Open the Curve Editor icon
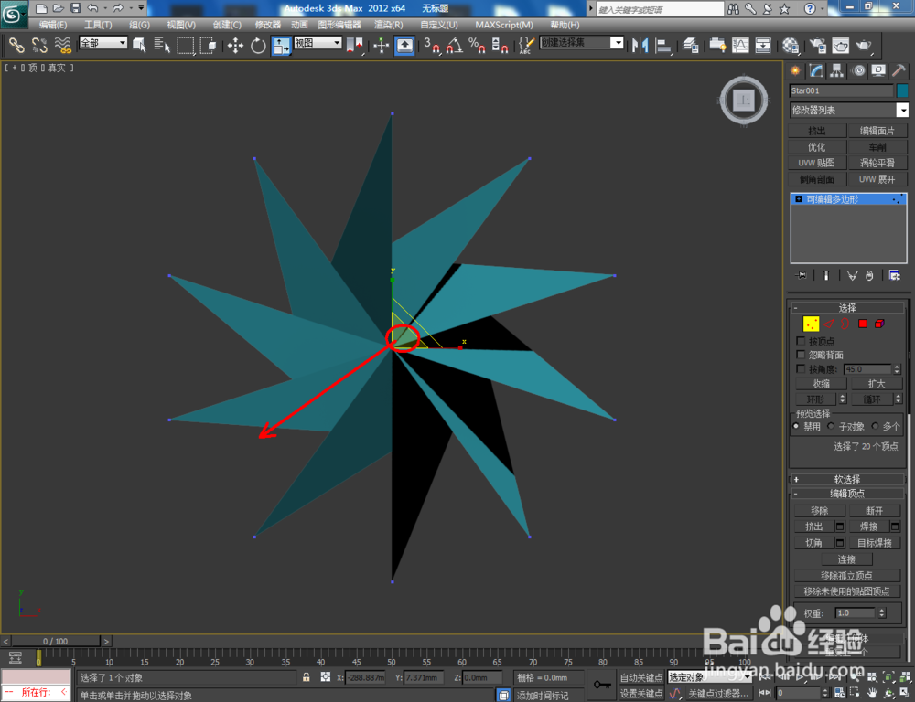 coord(740,45)
